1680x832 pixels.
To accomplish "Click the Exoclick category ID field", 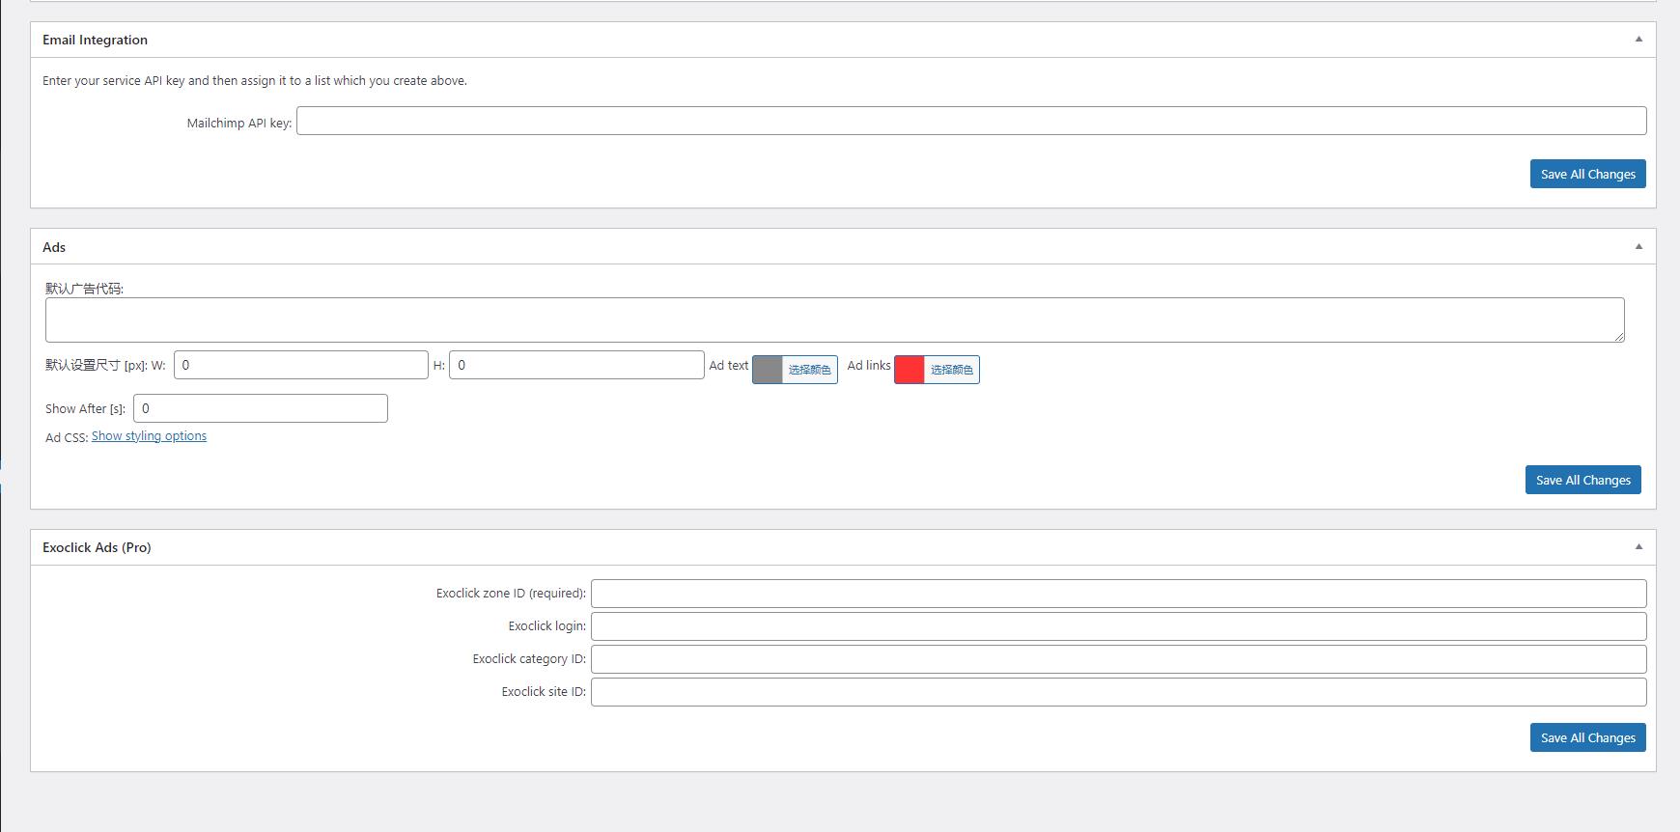I will 1118,659.
